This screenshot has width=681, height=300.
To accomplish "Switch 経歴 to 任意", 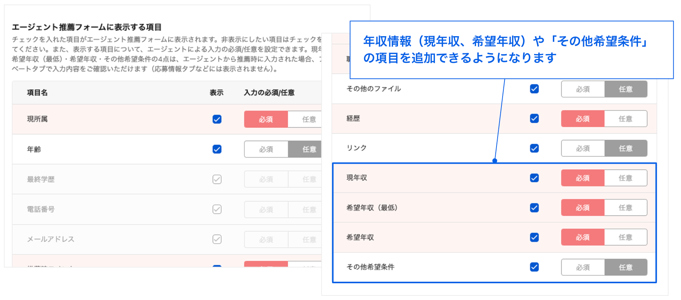I will [x=625, y=119].
